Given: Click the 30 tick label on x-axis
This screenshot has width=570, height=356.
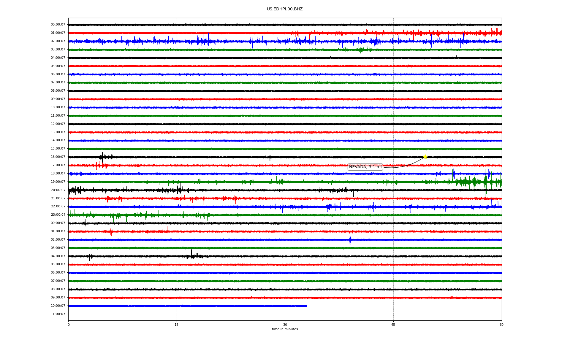Looking at the screenshot, I should [x=285, y=325].
